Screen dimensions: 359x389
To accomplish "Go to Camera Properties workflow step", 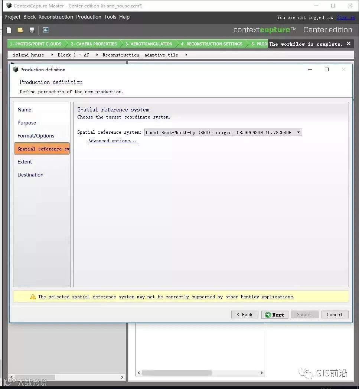I will [94, 44].
